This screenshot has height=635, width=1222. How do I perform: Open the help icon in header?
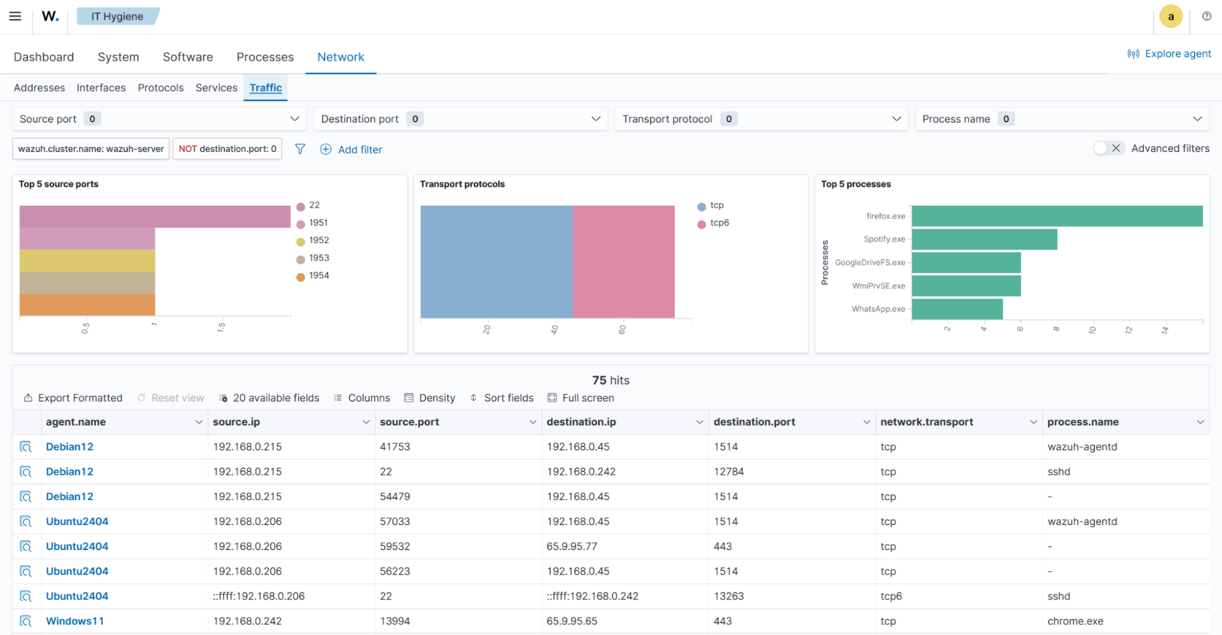click(1206, 16)
